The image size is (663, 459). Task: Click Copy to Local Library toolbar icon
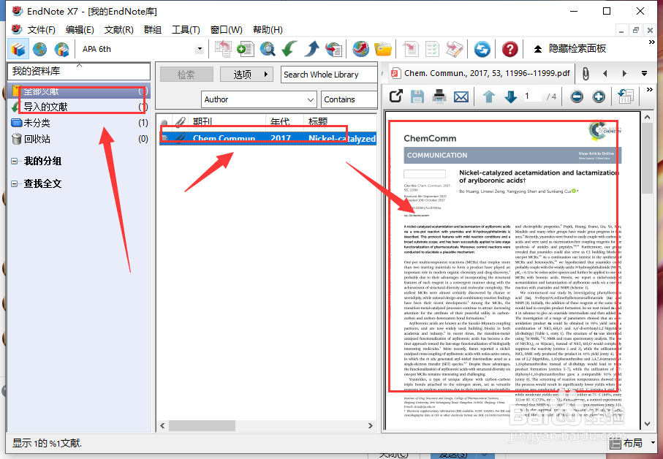[x=223, y=49]
